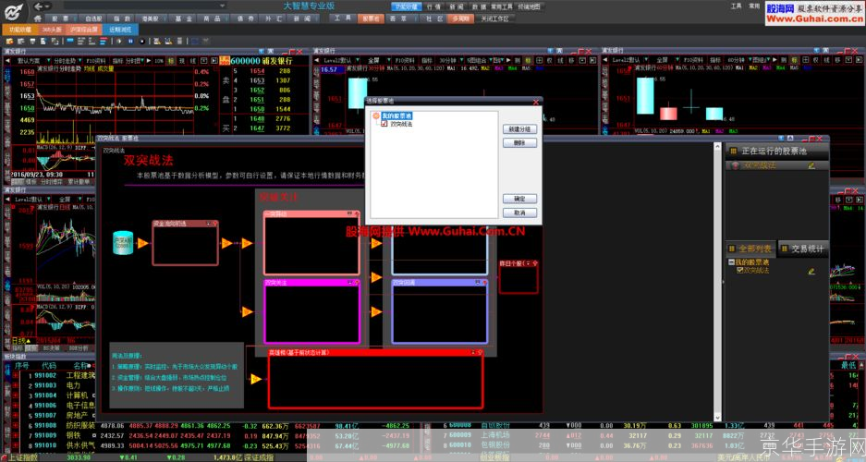The image size is (866, 462).
Task: Toggle 权 in 60分钟 panel toolbar
Action: pyautogui.click(x=815, y=60)
